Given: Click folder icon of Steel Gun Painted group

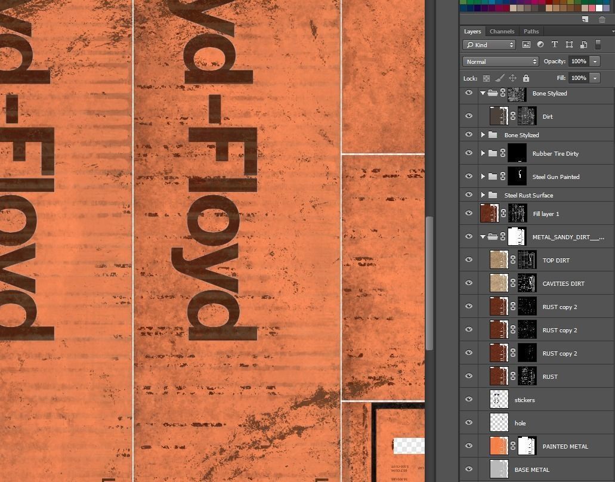Looking at the screenshot, I should [x=493, y=177].
